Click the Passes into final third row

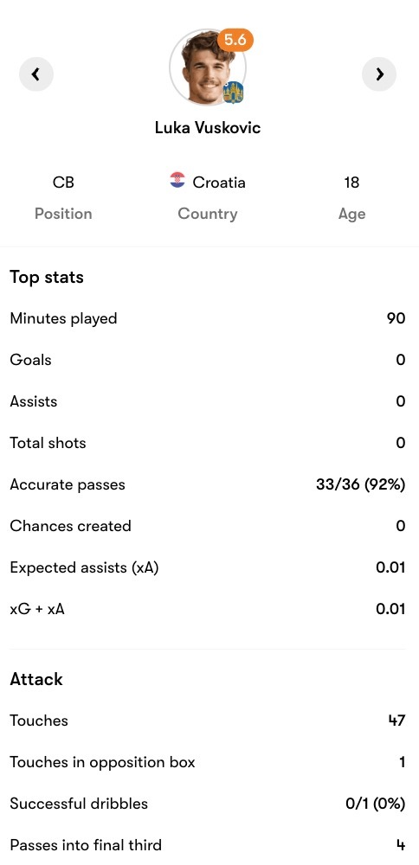pyautogui.click(x=208, y=845)
